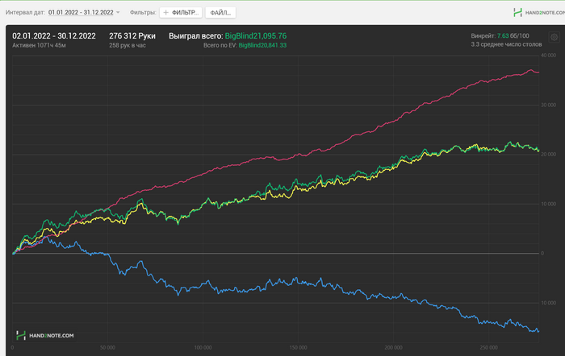Screen dimensions: 565x356
Task: Open the ФАЙЛ button
Action: pos(220,13)
